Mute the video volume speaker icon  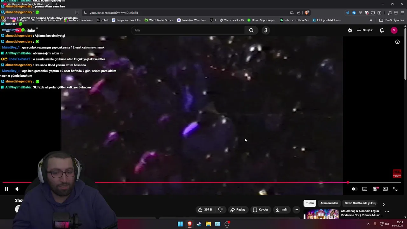[x=17, y=189]
